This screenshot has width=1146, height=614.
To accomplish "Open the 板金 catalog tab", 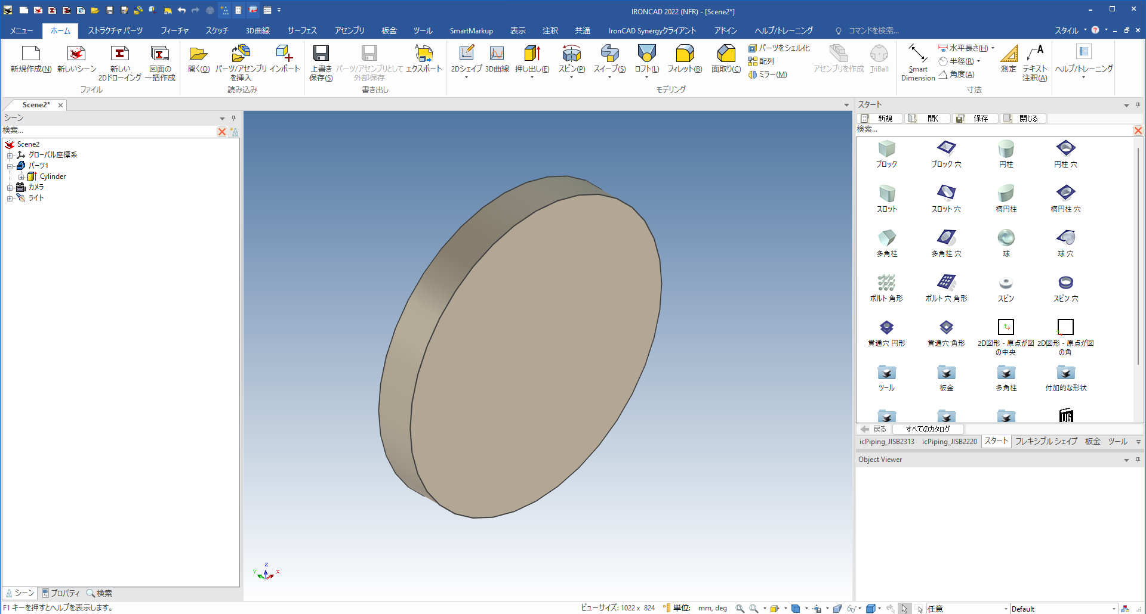I will [x=1092, y=442].
